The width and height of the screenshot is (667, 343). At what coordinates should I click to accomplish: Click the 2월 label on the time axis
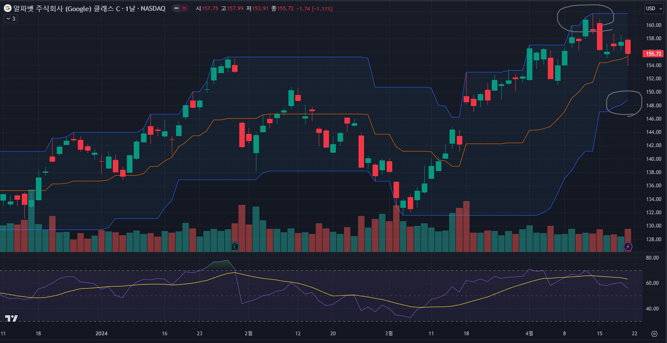click(x=249, y=333)
